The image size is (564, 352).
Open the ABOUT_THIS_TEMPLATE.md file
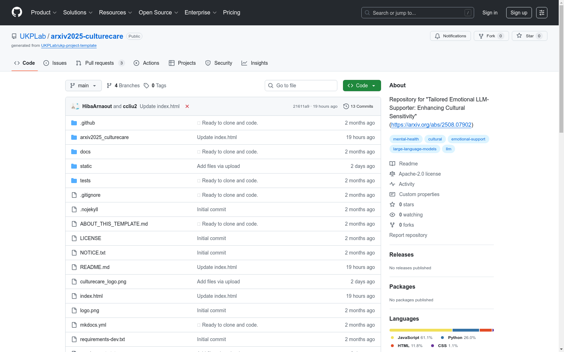point(114,224)
